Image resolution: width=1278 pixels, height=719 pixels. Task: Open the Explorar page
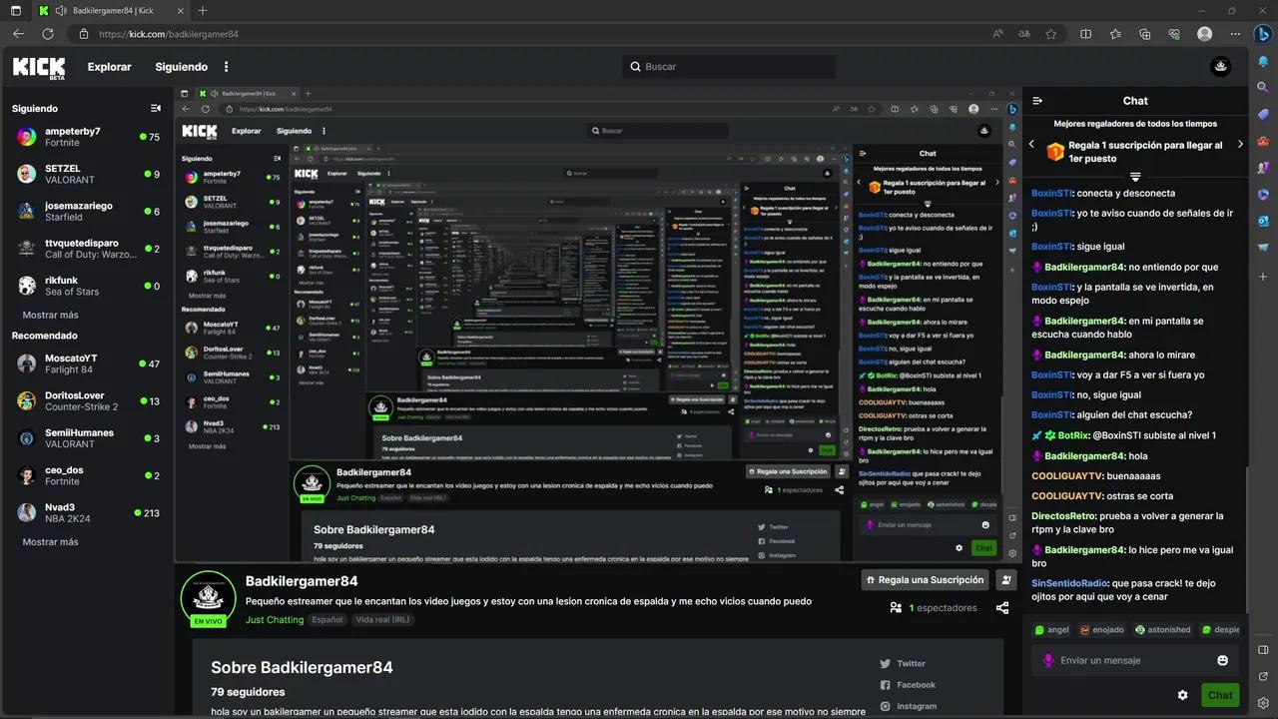pyautogui.click(x=110, y=67)
